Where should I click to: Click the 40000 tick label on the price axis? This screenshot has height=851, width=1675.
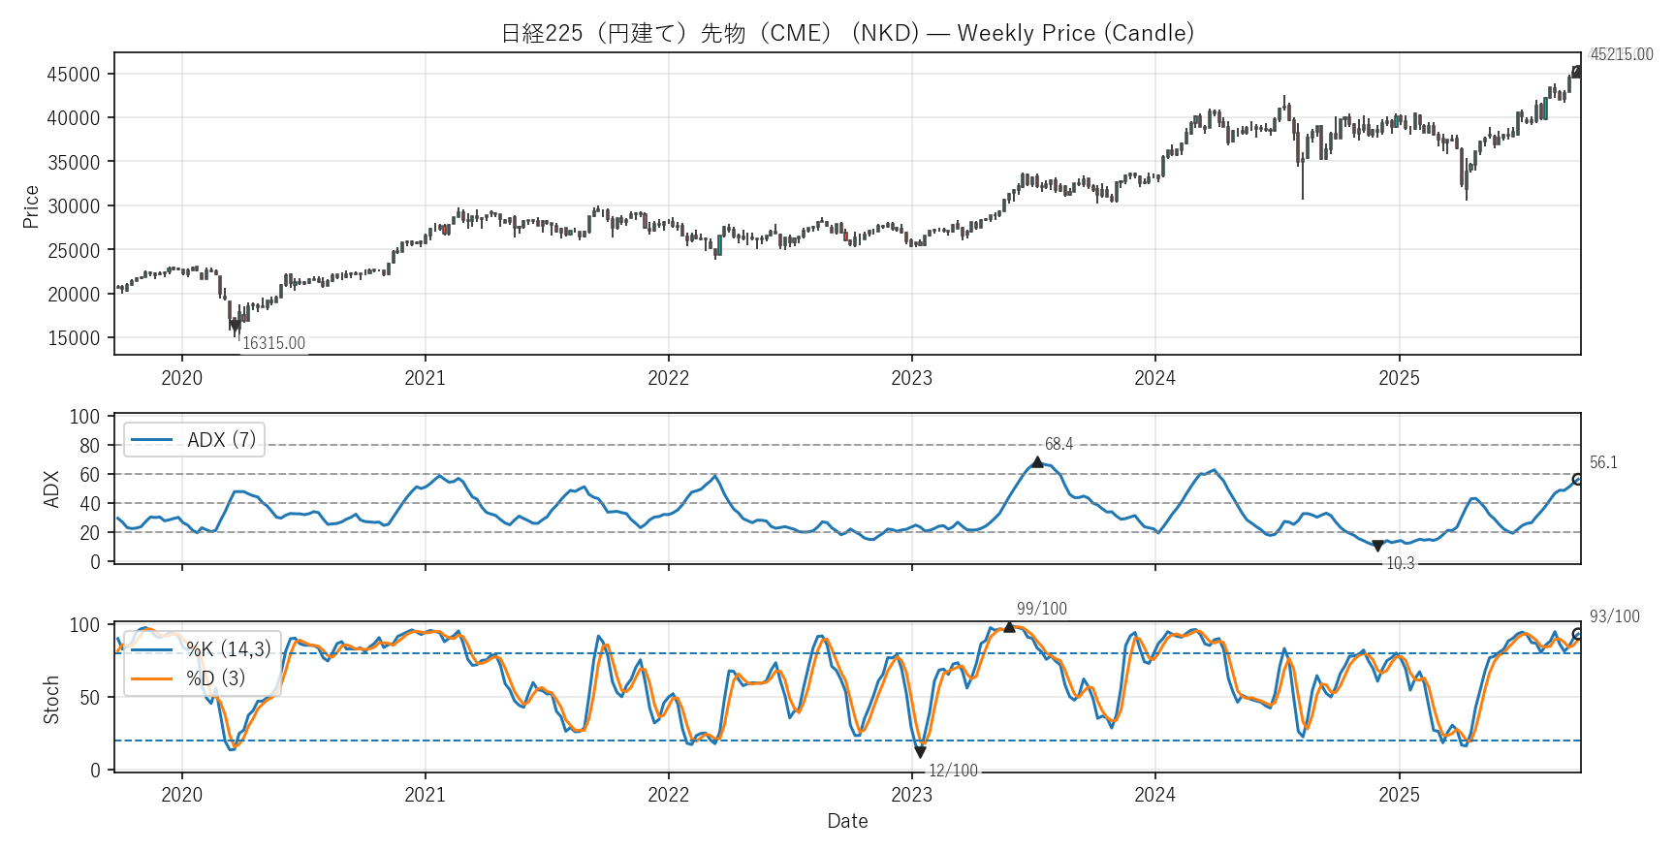pyautogui.click(x=74, y=118)
